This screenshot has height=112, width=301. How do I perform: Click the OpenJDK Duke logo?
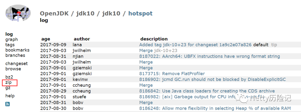[18, 13]
